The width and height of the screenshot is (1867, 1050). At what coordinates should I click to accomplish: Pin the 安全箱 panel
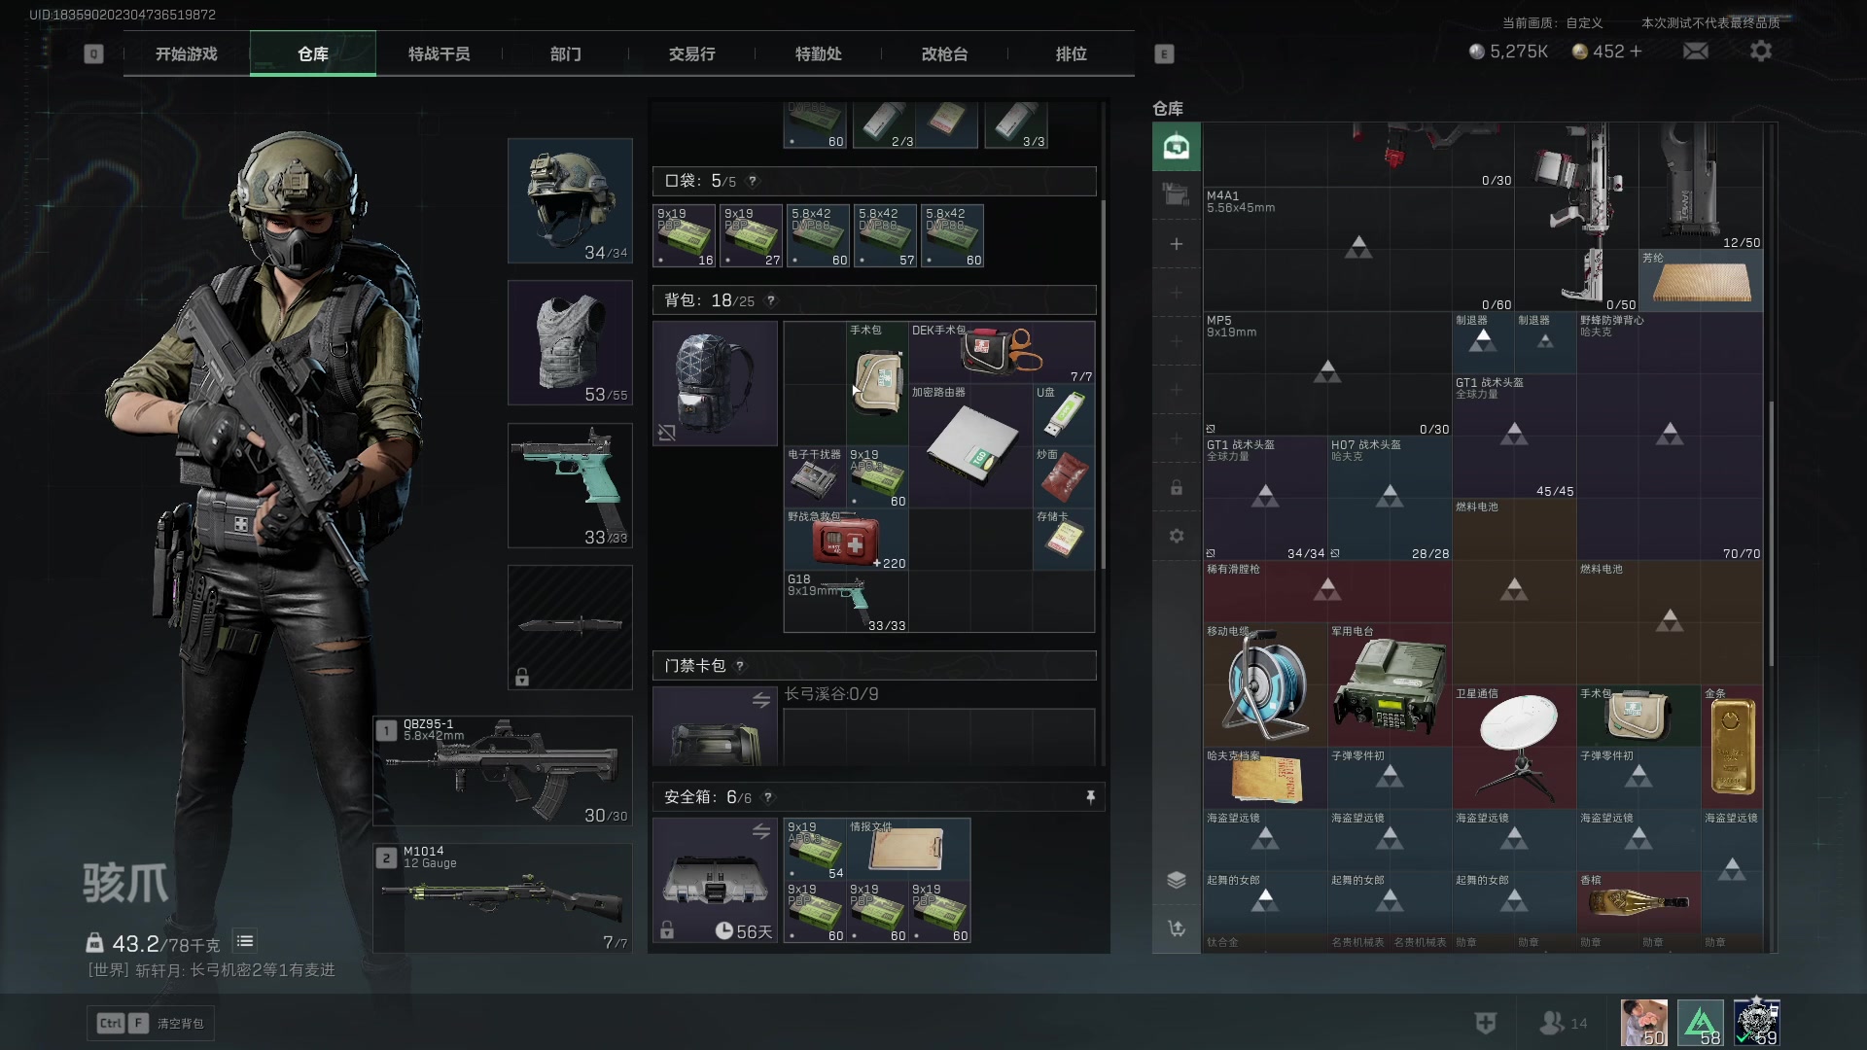(x=1090, y=797)
